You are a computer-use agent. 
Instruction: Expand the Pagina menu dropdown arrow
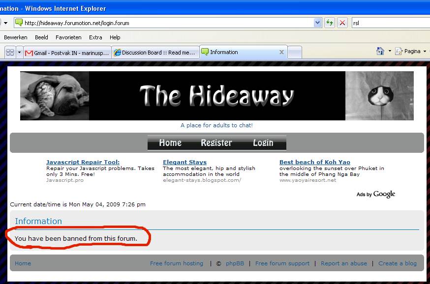click(x=425, y=51)
